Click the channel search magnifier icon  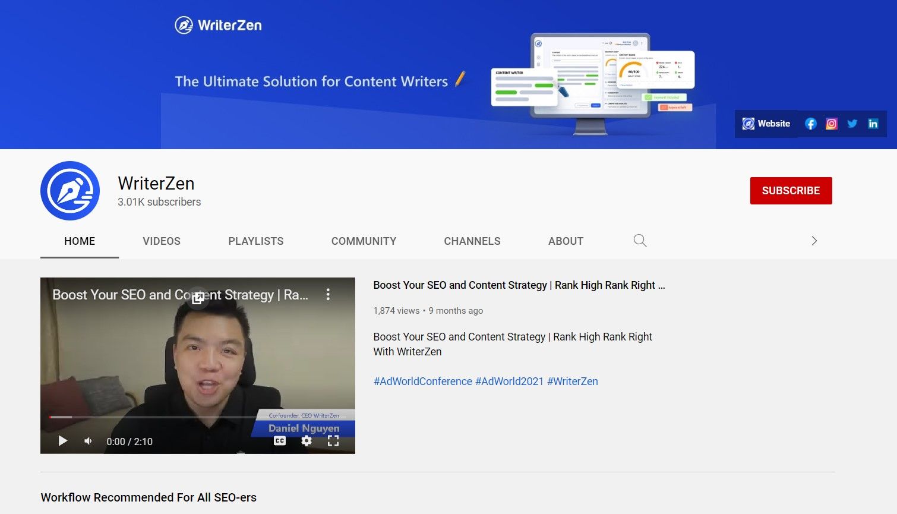(x=640, y=241)
